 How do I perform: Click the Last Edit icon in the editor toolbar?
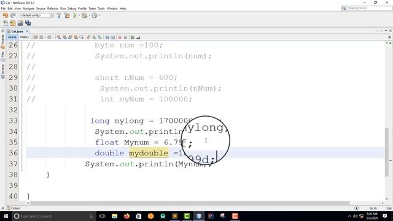click(x=36, y=37)
